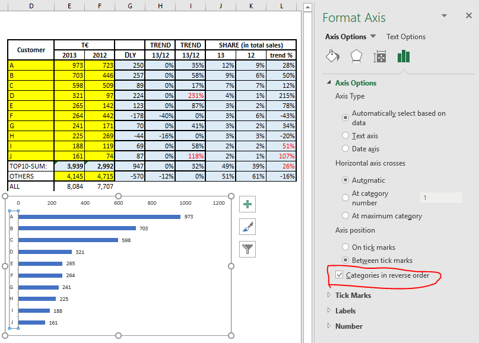This screenshot has width=479, height=343.
Task: Select the Text axis radio option
Action: tap(345, 136)
